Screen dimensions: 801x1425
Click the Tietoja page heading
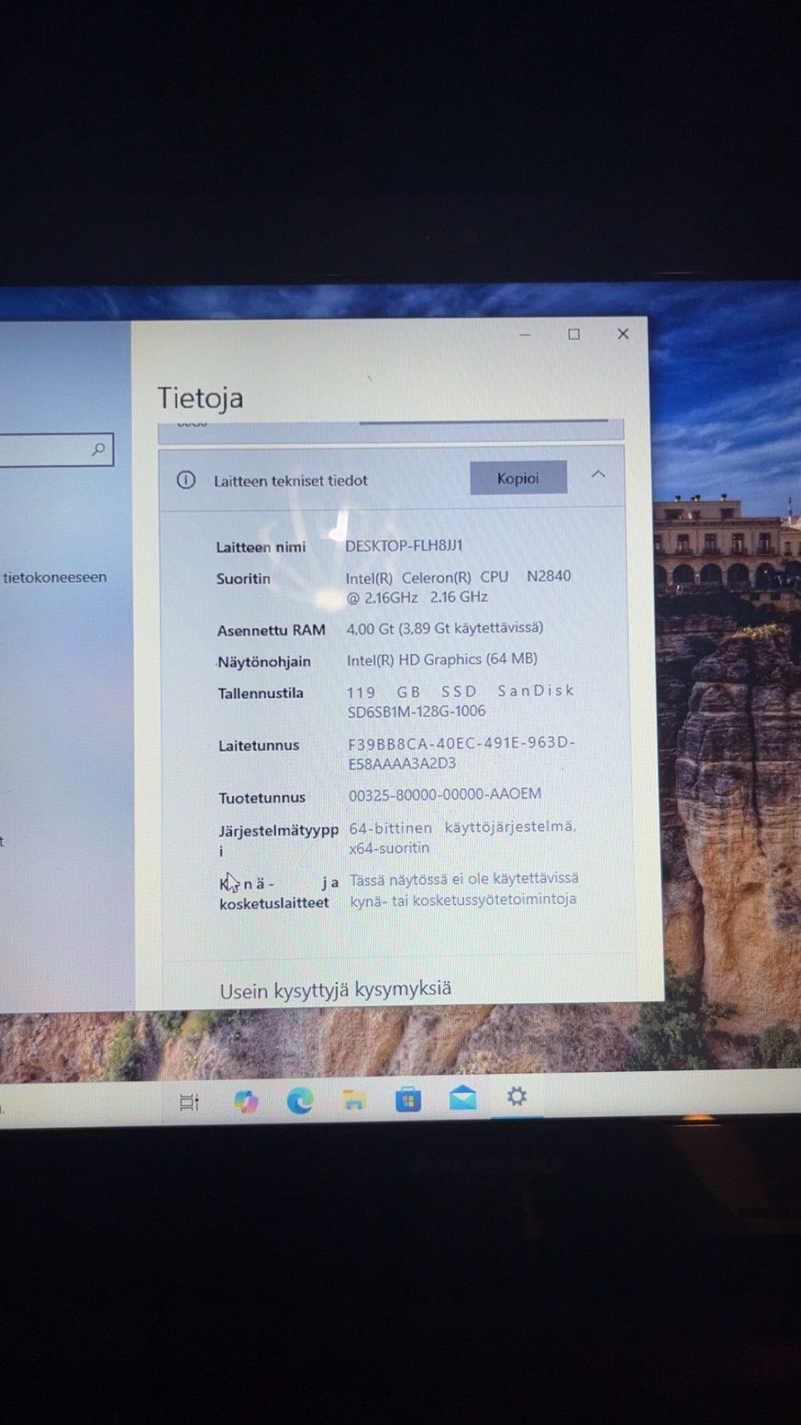click(200, 398)
